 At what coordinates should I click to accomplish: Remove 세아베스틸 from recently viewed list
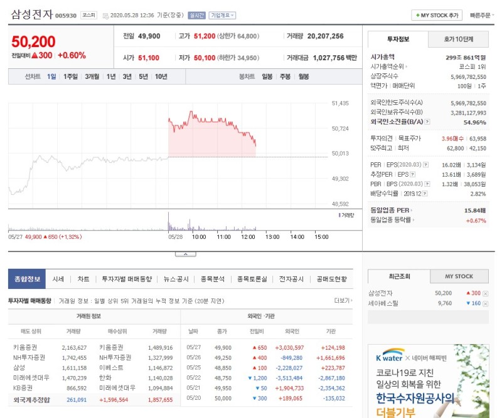click(x=485, y=303)
